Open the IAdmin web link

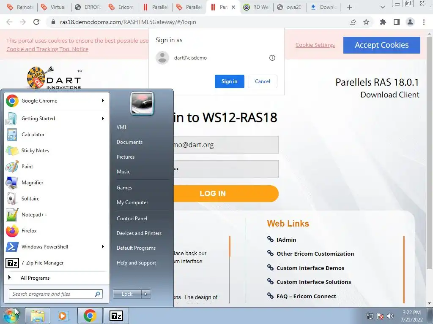click(286, 240)
